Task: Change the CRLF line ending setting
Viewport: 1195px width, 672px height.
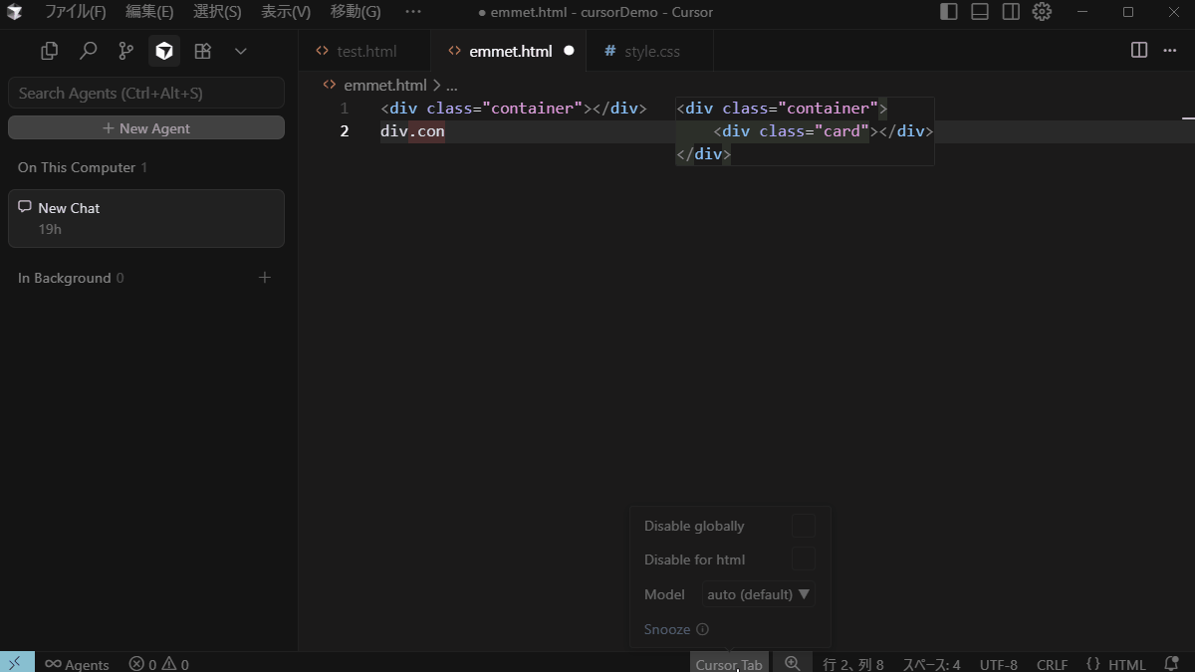Action: point(1052,664)
